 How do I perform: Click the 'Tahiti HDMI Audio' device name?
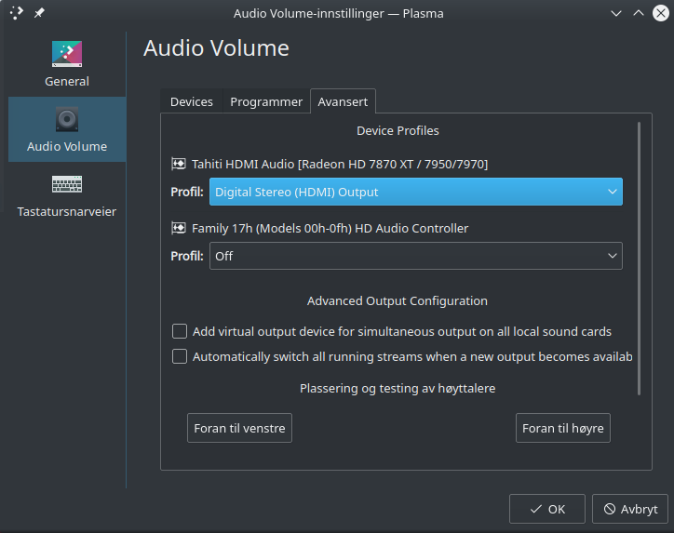click(340, 164)
